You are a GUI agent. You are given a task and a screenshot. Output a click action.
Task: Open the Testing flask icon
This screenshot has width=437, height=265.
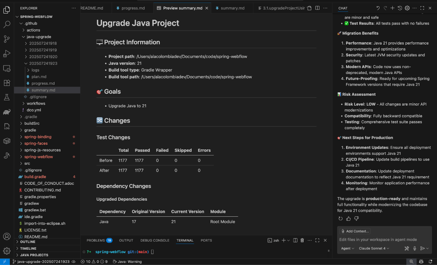[6, 97]
